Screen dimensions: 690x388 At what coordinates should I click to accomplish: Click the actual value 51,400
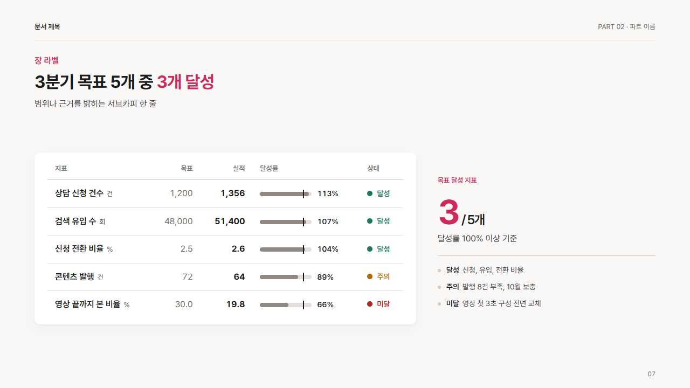click(230, 221)
